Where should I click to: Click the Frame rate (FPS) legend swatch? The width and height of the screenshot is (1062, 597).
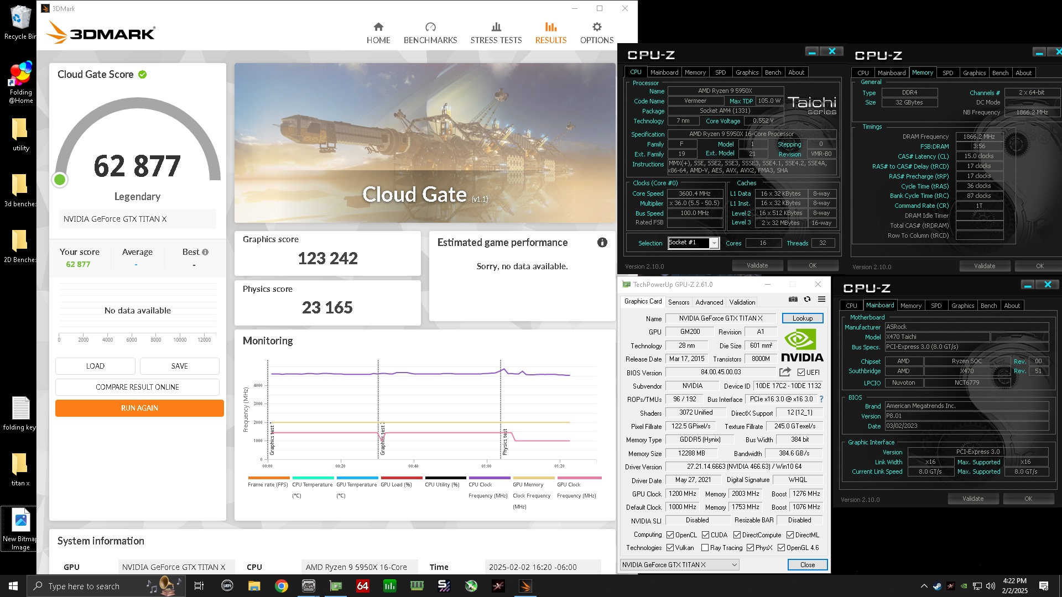[269, 478]
